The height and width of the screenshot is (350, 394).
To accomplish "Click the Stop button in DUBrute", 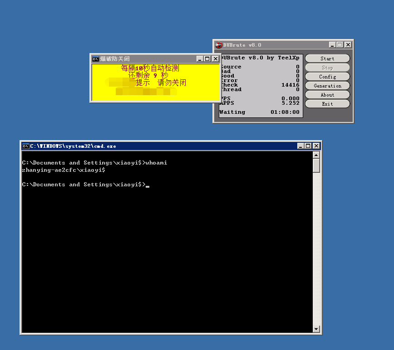I will [327, 68].
